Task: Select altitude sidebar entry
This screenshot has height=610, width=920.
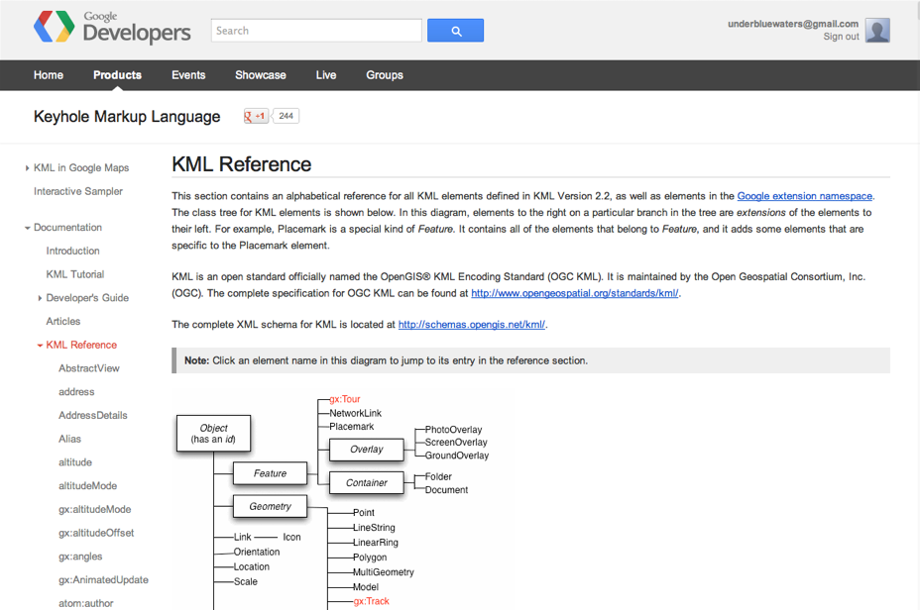Action: 75,461
